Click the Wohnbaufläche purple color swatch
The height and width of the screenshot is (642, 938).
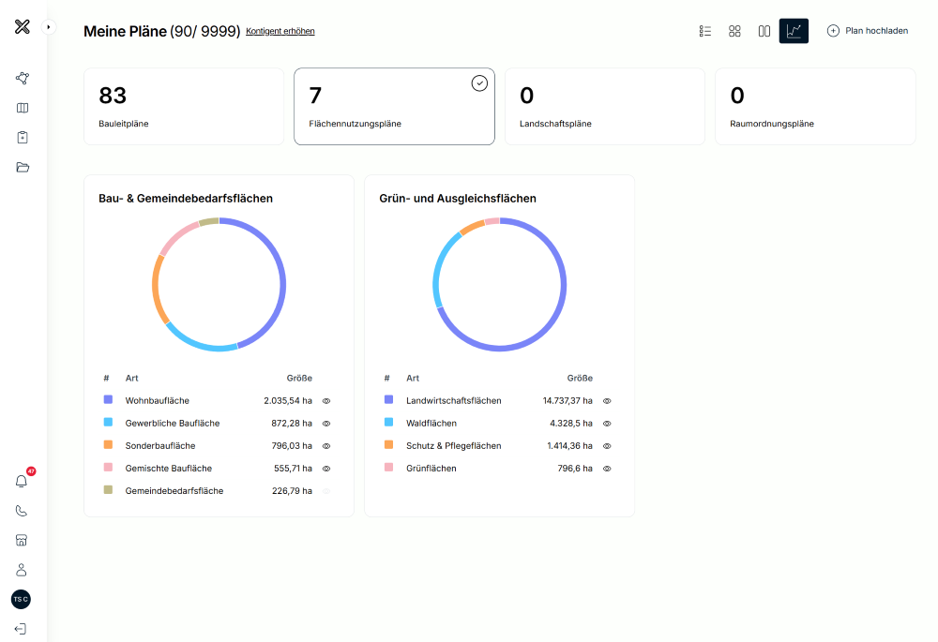coord(108,399)
